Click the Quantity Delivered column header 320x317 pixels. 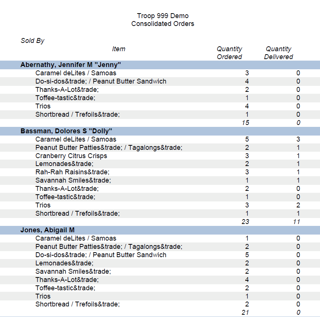(278, 53)
